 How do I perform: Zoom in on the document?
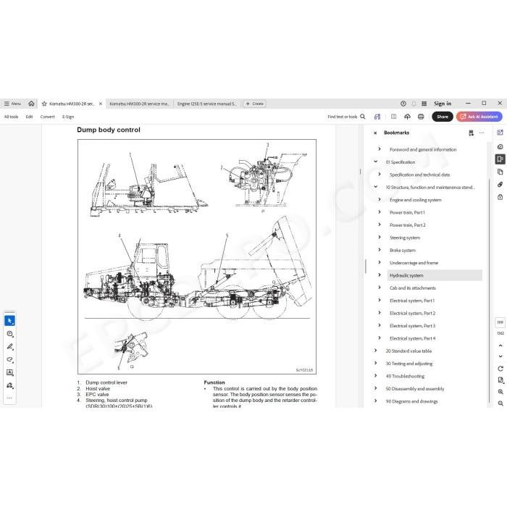coord(500,392)
